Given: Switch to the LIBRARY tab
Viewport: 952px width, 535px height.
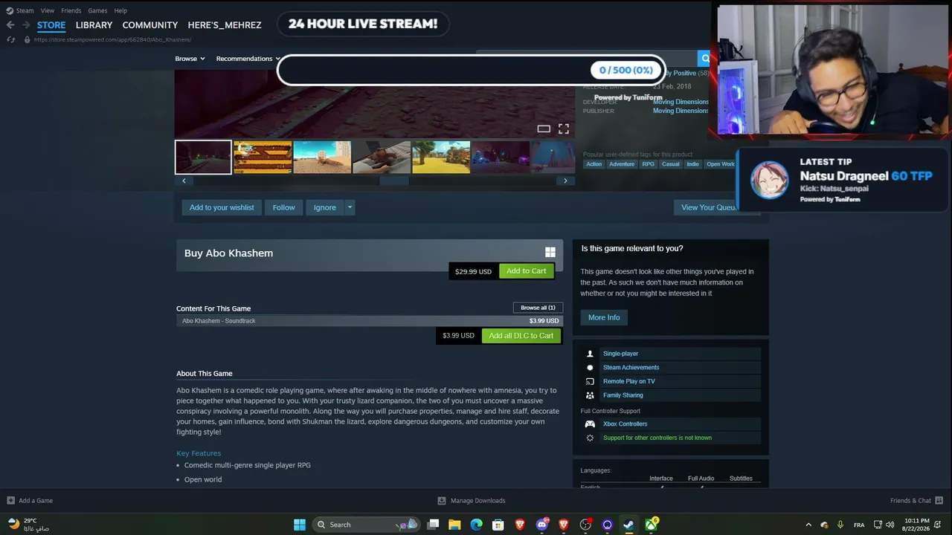Looking at the screenshot, I should (94, 25).
